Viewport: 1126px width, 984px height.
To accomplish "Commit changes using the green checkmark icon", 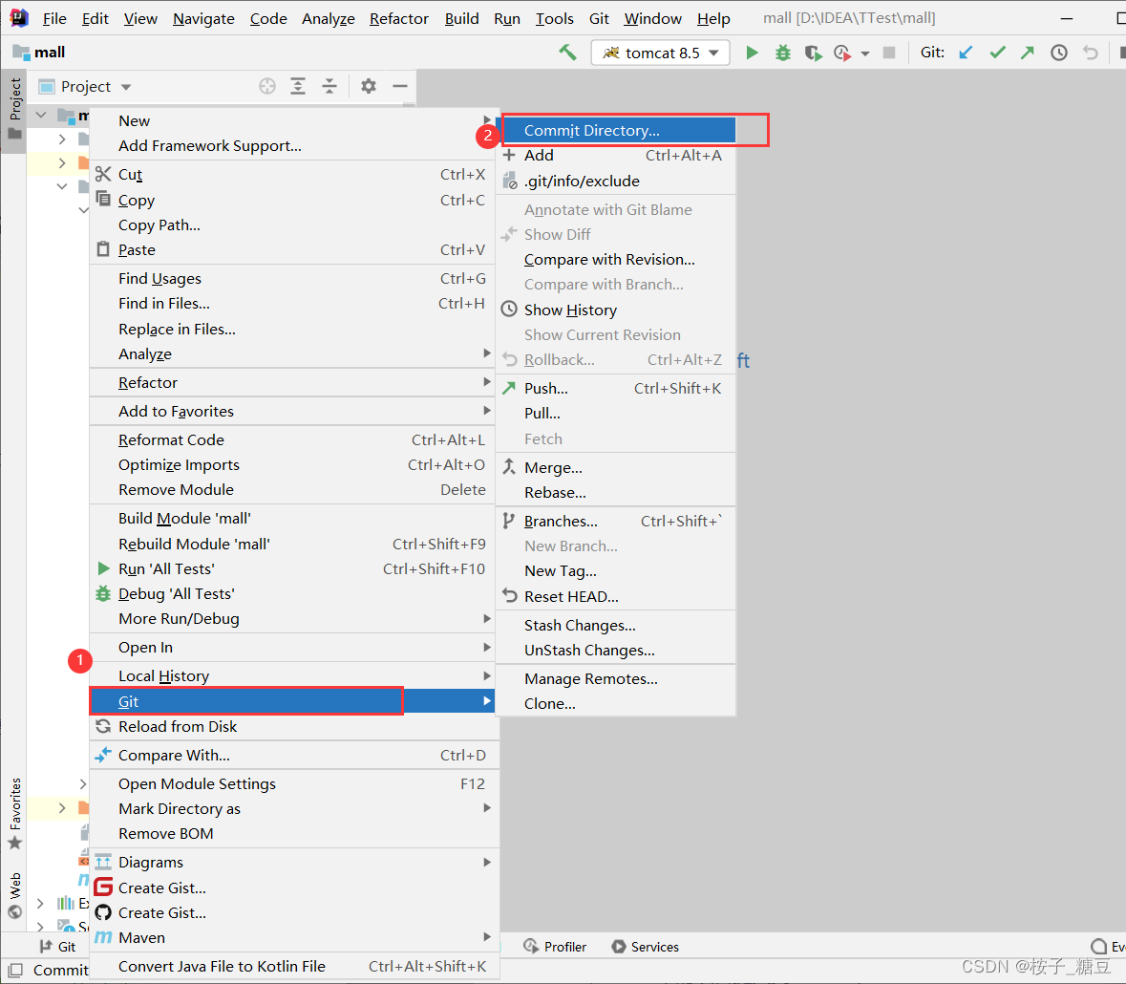I will (x=997, y=53).
